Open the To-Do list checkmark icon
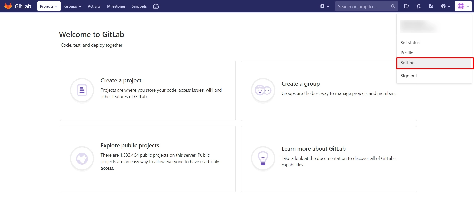 pyautogui.click(x=431, y=6)
